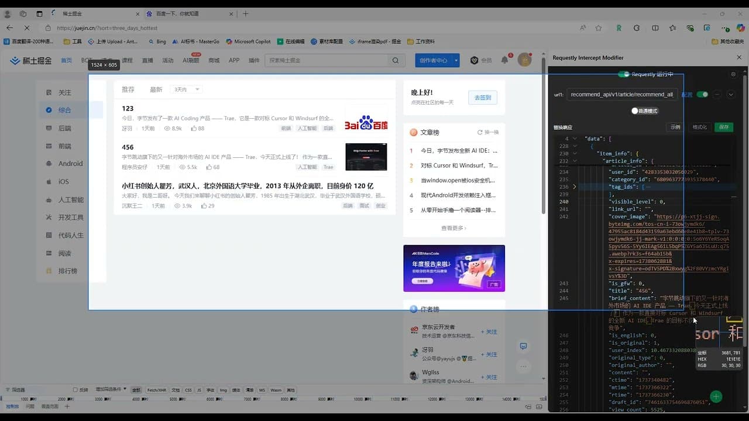The width and height of the screenshot is (749, 421).
Task: Click the user avatar in Juejin header
Action: [524, 60]
